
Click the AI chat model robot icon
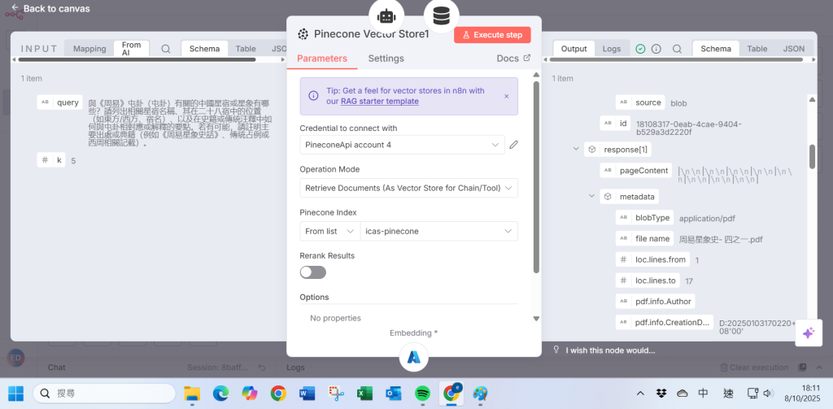386,15
